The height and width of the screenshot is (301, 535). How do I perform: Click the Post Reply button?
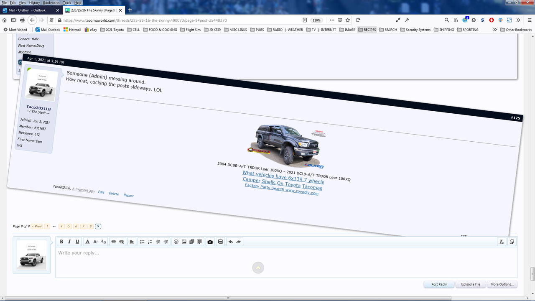[x=439, y=284]
